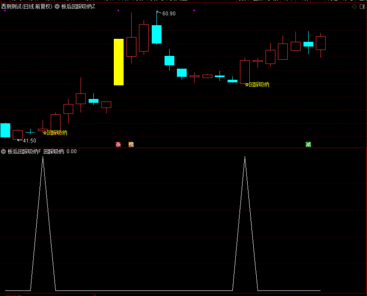Click the red 涨 event marker
Image resolution: width=367 pixels, height=296 pixels.
pyautogui.click(x=118, y=144)
